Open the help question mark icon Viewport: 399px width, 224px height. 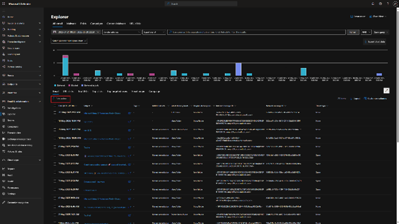(x=388, y=4)
